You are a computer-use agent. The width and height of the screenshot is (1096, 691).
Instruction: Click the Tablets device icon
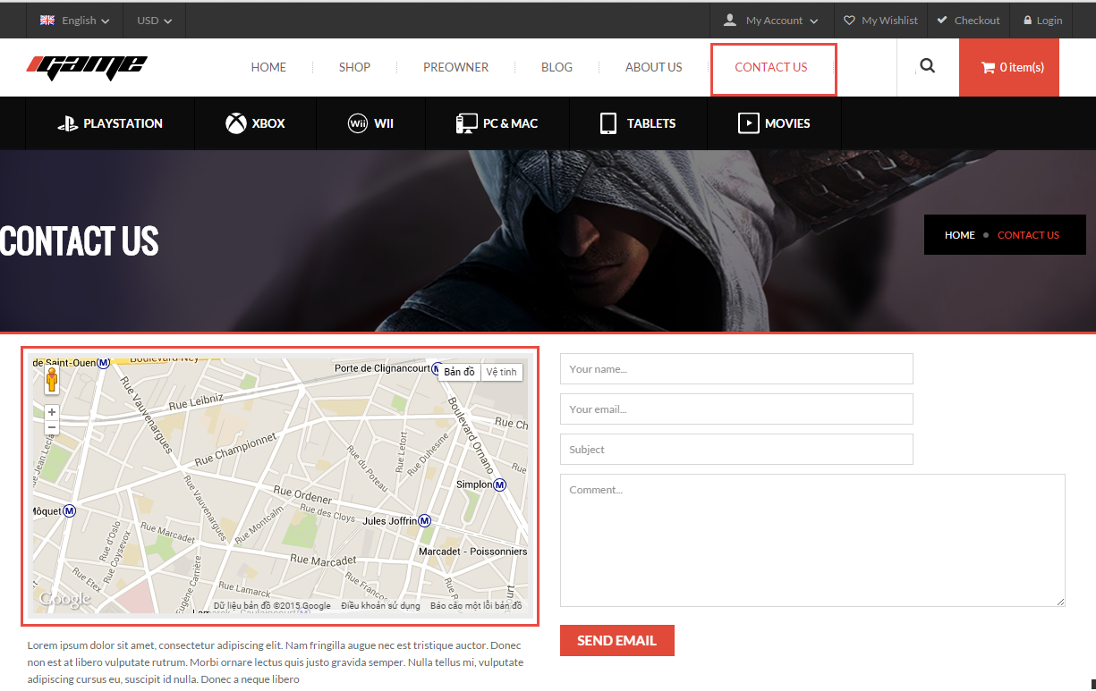pyautogui.click(x=609, y=123)
